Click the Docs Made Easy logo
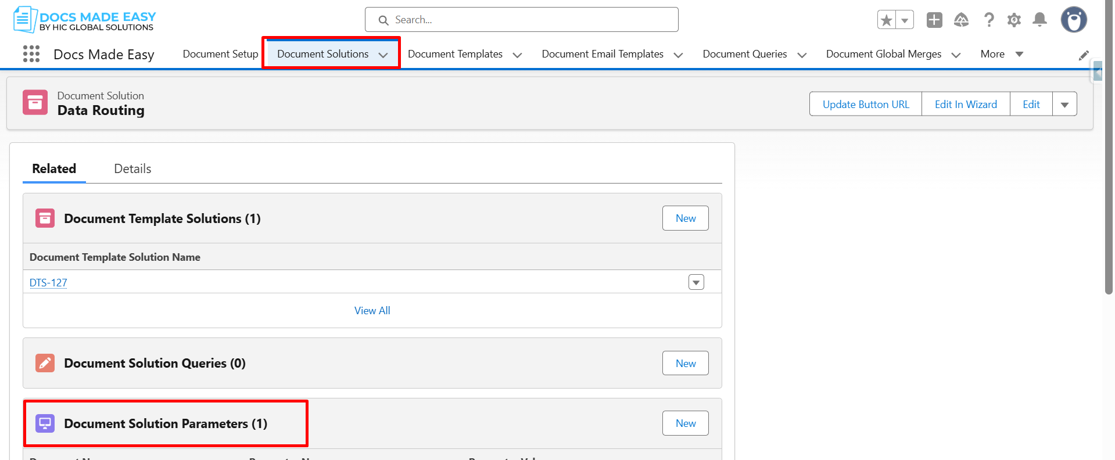1115x460 pixels. click(85, 20)
